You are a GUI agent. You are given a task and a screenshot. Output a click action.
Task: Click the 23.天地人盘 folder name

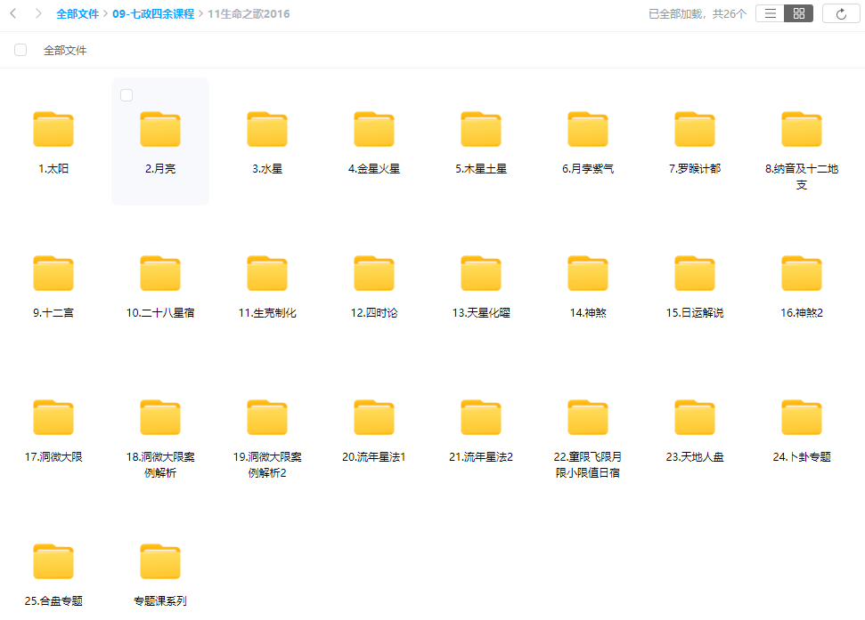pos(695,457)
